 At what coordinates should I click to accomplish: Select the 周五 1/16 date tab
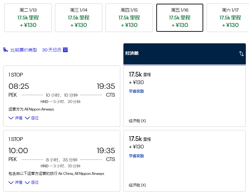click(x=180, y=18)
